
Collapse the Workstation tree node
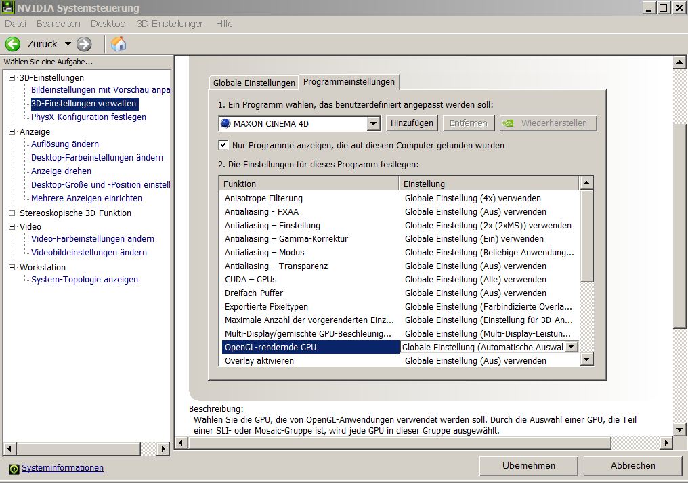(x=12, y=267)
